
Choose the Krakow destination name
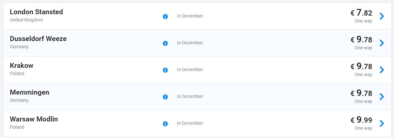pos(22,66)
